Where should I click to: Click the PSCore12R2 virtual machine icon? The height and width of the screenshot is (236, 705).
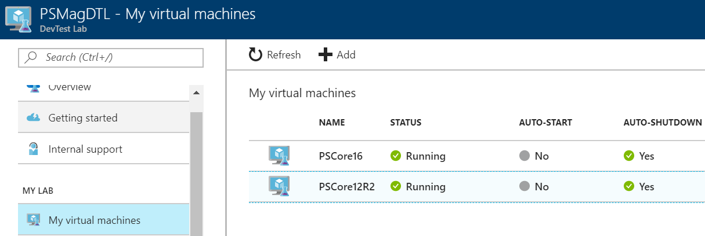279,186
